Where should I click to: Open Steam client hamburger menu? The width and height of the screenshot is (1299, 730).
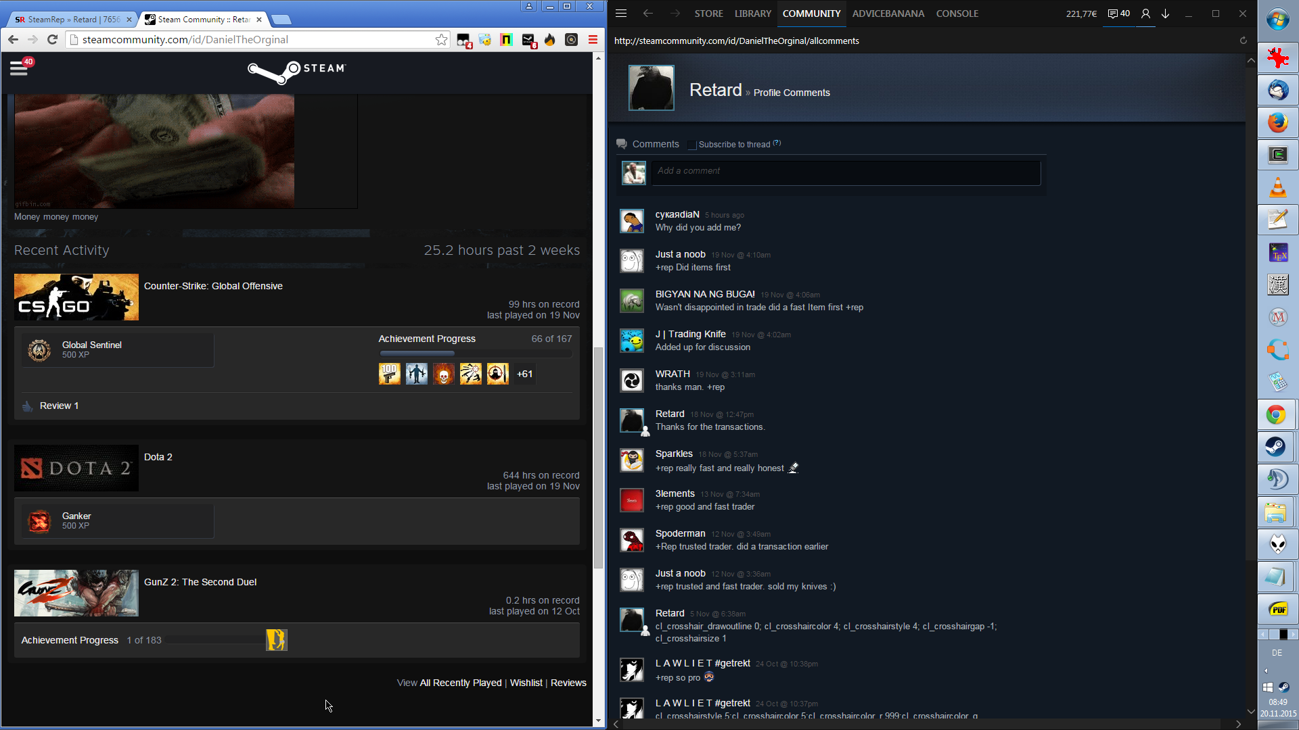pos(621,14)
